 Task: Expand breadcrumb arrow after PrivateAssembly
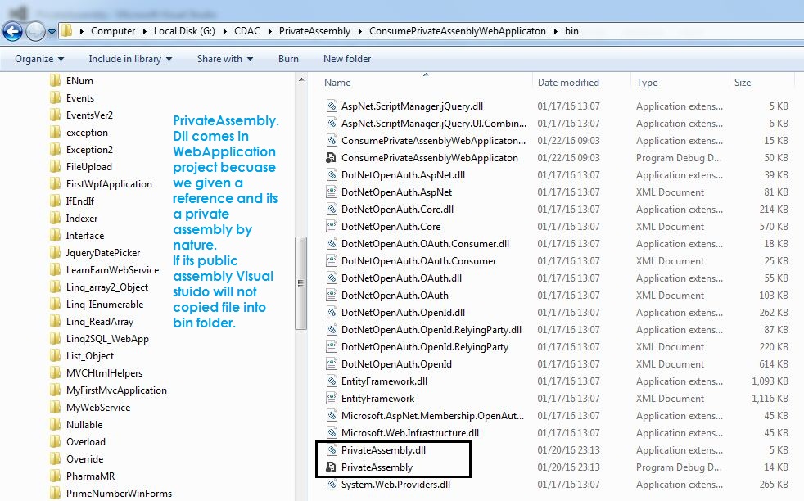click(x=360, y=31)
